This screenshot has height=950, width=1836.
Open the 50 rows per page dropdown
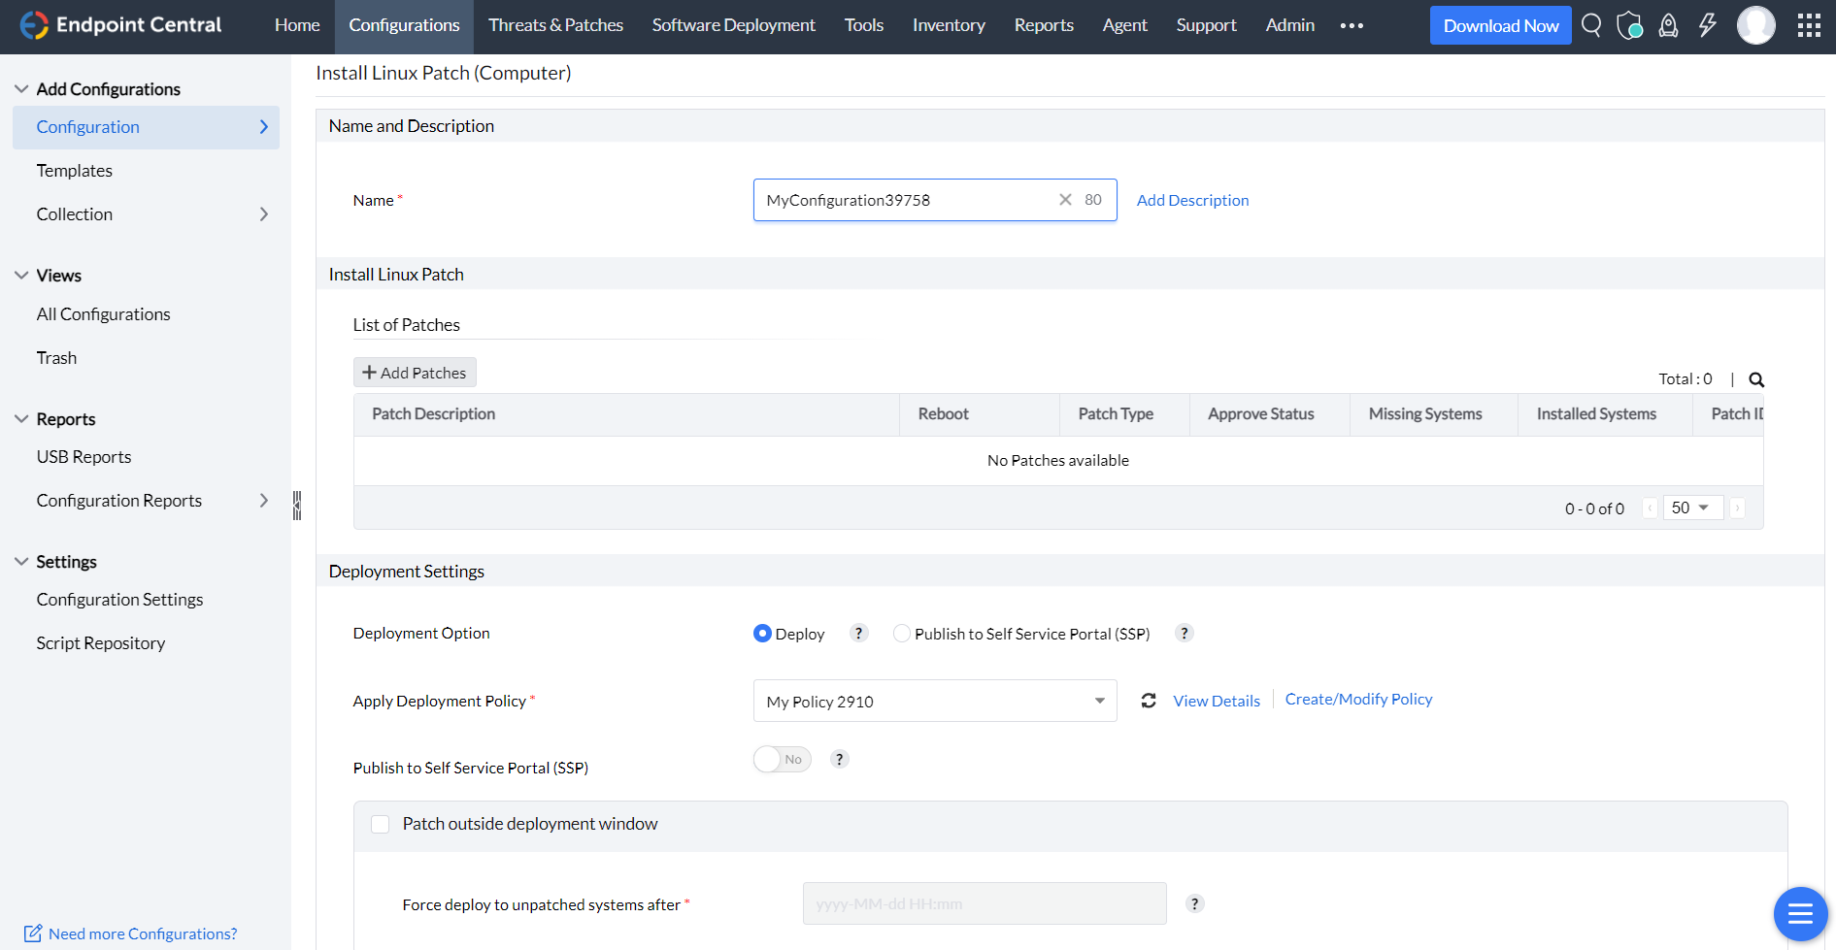[1692, 508]
